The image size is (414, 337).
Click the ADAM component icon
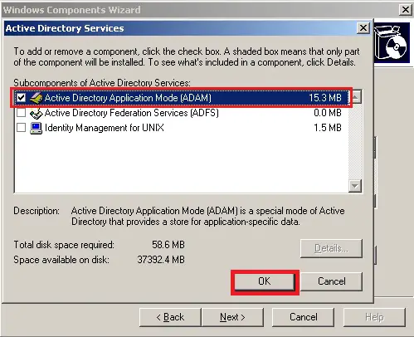(36, 98)
